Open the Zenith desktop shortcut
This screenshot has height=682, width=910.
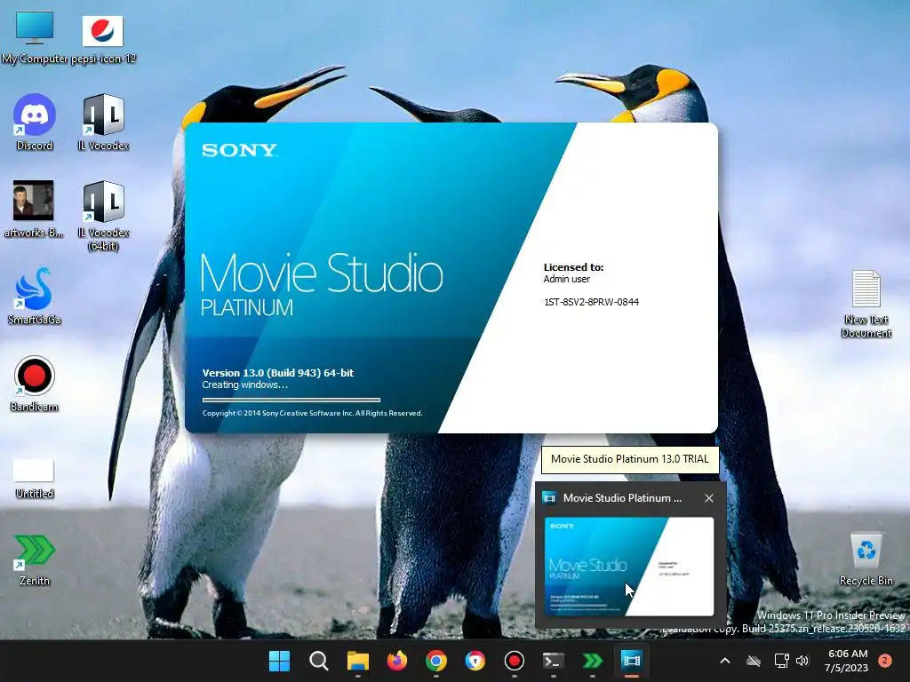(35, 559)
